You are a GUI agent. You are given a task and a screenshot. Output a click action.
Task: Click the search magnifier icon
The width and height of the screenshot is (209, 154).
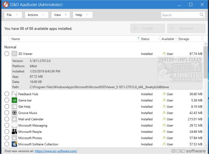[x=201, y=15]
